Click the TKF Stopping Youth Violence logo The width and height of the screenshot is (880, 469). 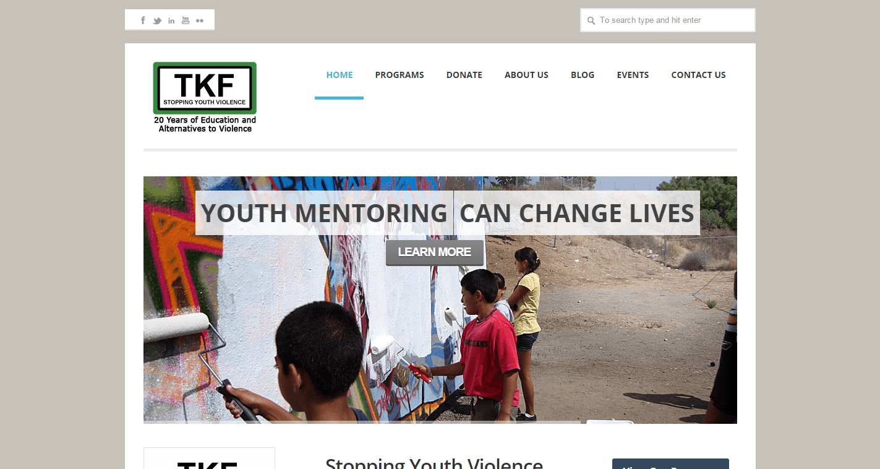click(x=205, y=97)
